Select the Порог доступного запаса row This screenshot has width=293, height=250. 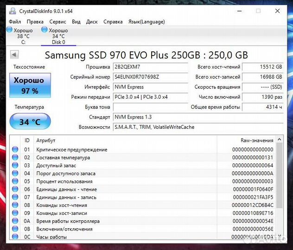143,173
